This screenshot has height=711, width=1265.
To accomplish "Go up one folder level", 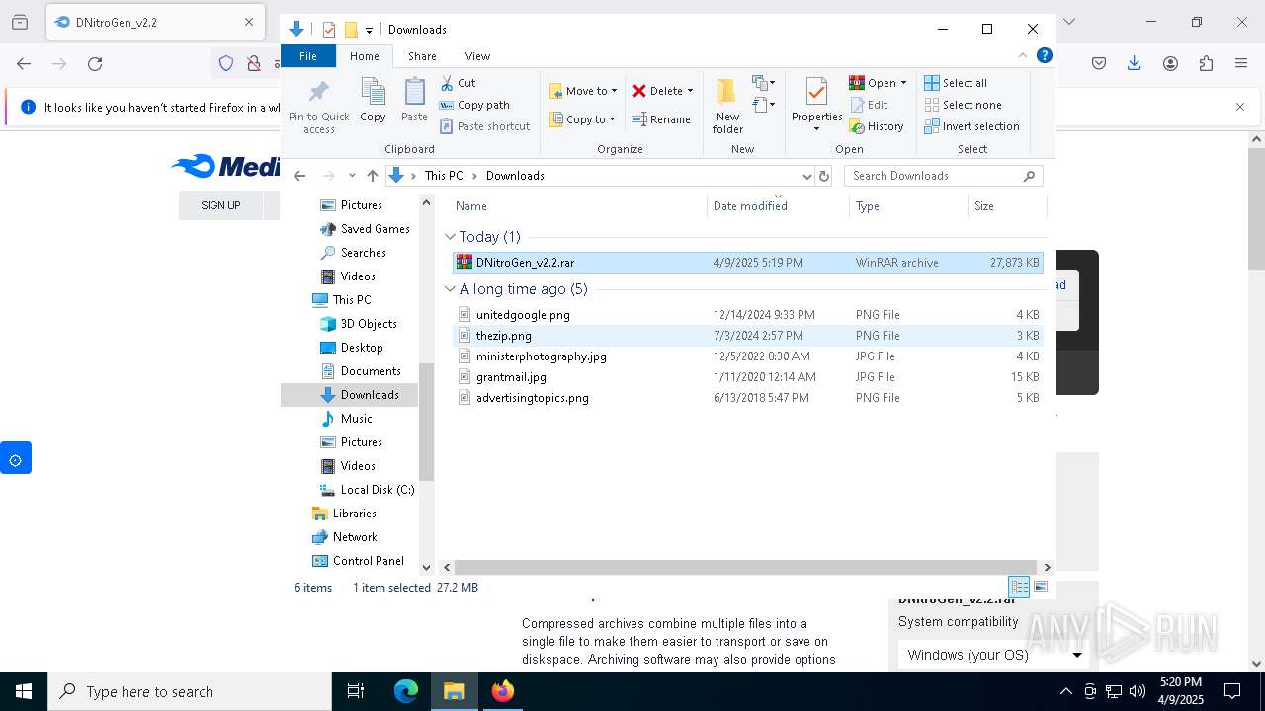I will 373,176.
